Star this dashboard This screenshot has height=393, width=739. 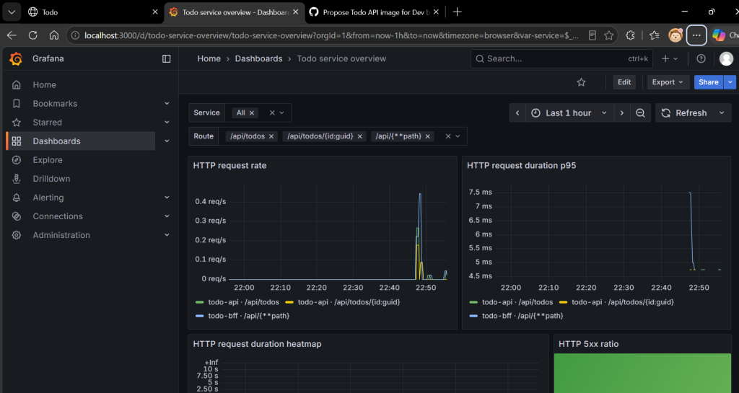pyautogui.click(x=581, y=82)
